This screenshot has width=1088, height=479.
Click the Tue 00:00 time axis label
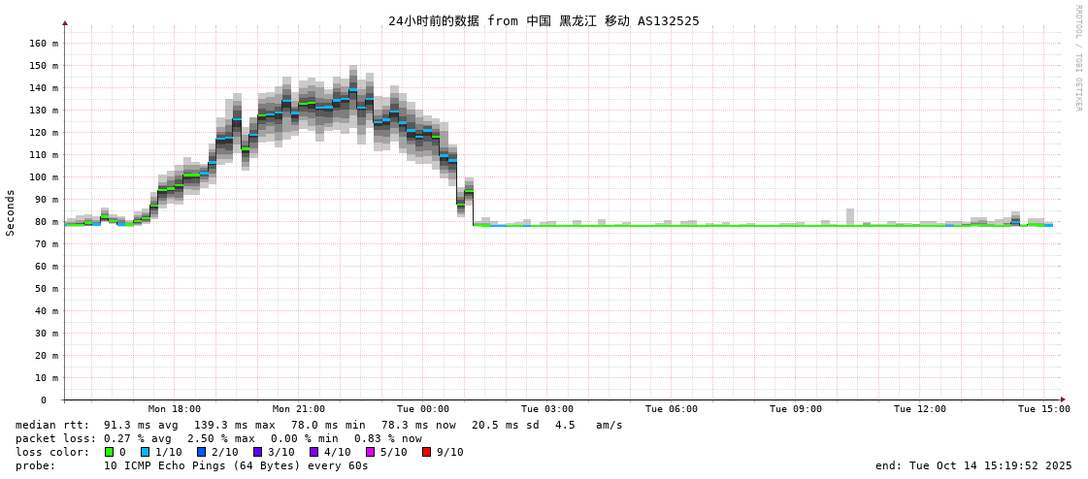tap(423, 409)
